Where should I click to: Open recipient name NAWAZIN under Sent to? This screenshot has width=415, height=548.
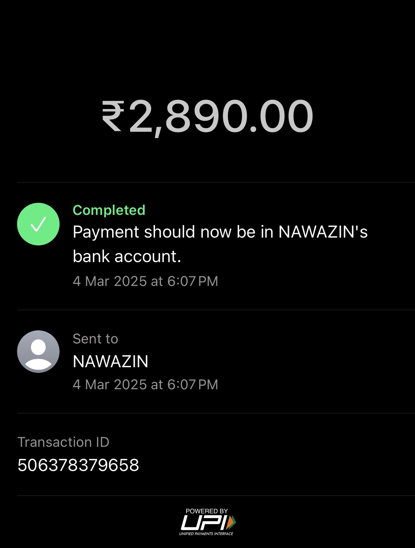point(110,362)
